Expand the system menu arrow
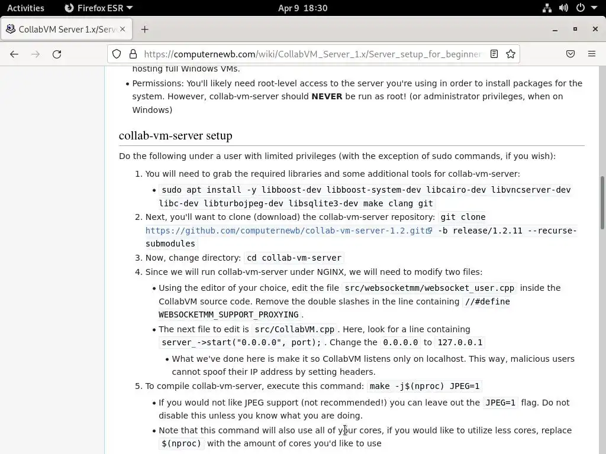The image size is (606, 454). tap(594, 8)
